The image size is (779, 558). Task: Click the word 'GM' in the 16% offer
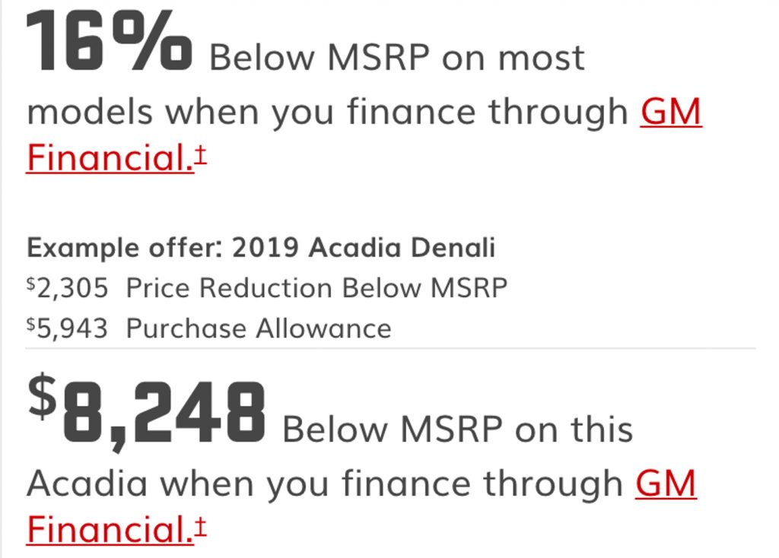click(671, 113)
